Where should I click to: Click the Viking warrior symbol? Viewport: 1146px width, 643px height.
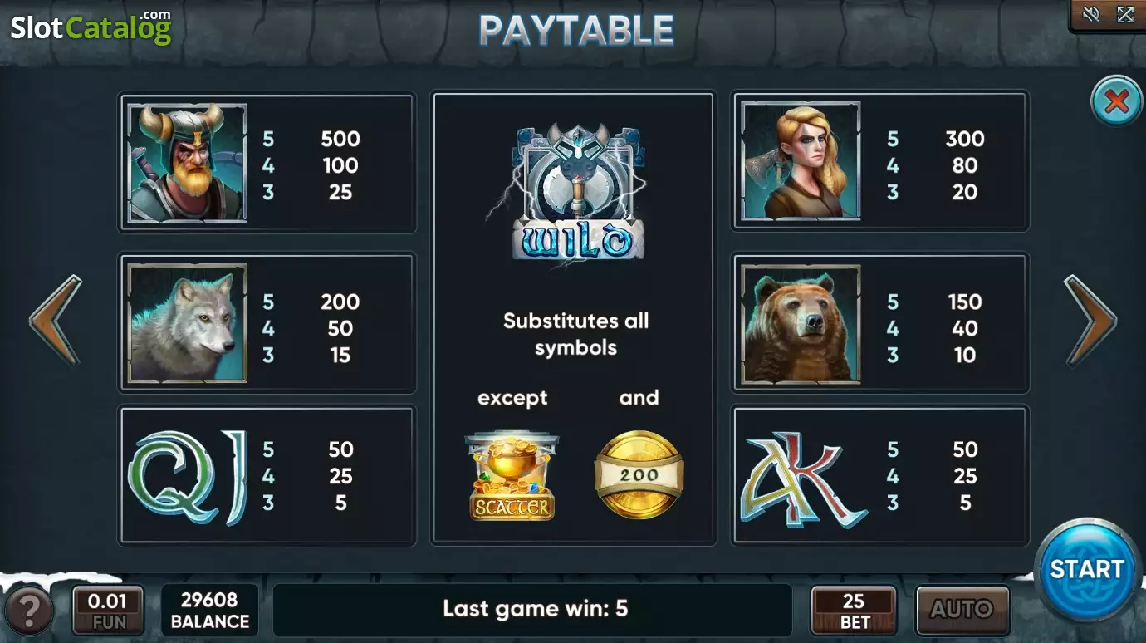point(188,163)
